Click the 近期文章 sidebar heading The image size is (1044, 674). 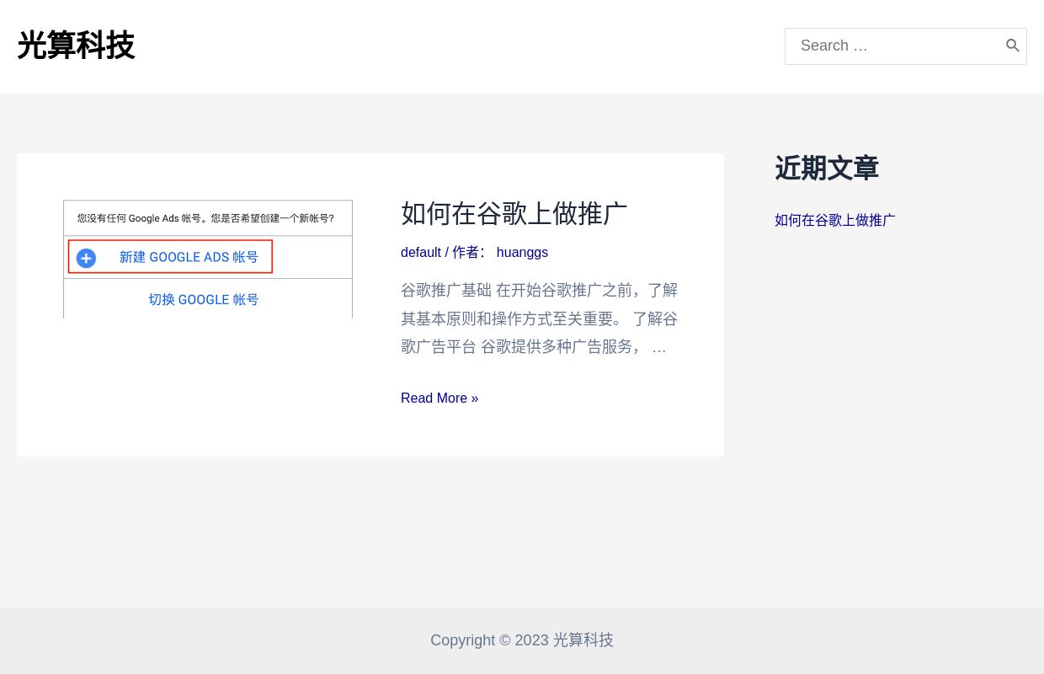[x=827, y=168]
